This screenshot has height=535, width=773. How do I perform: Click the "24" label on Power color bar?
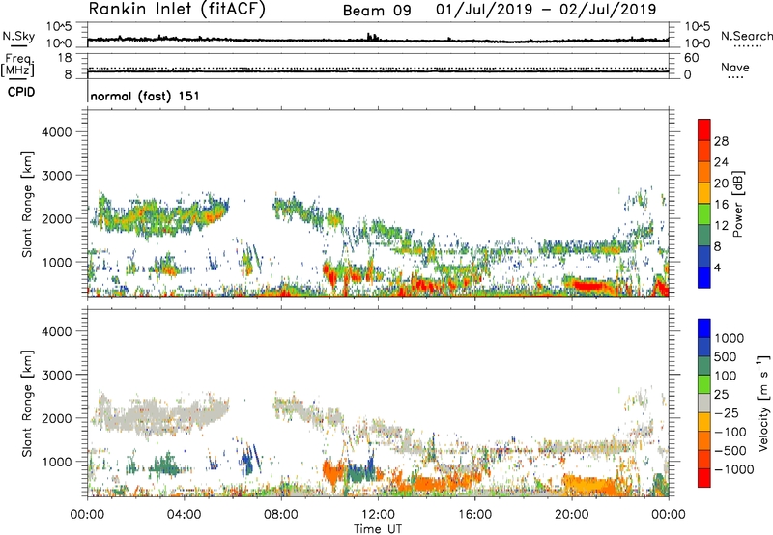point(721,162)
